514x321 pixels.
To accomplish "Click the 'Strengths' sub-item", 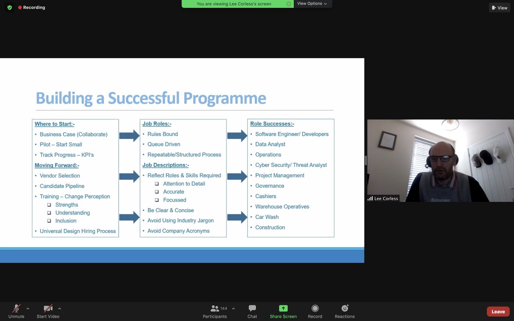I will [67, 205].
